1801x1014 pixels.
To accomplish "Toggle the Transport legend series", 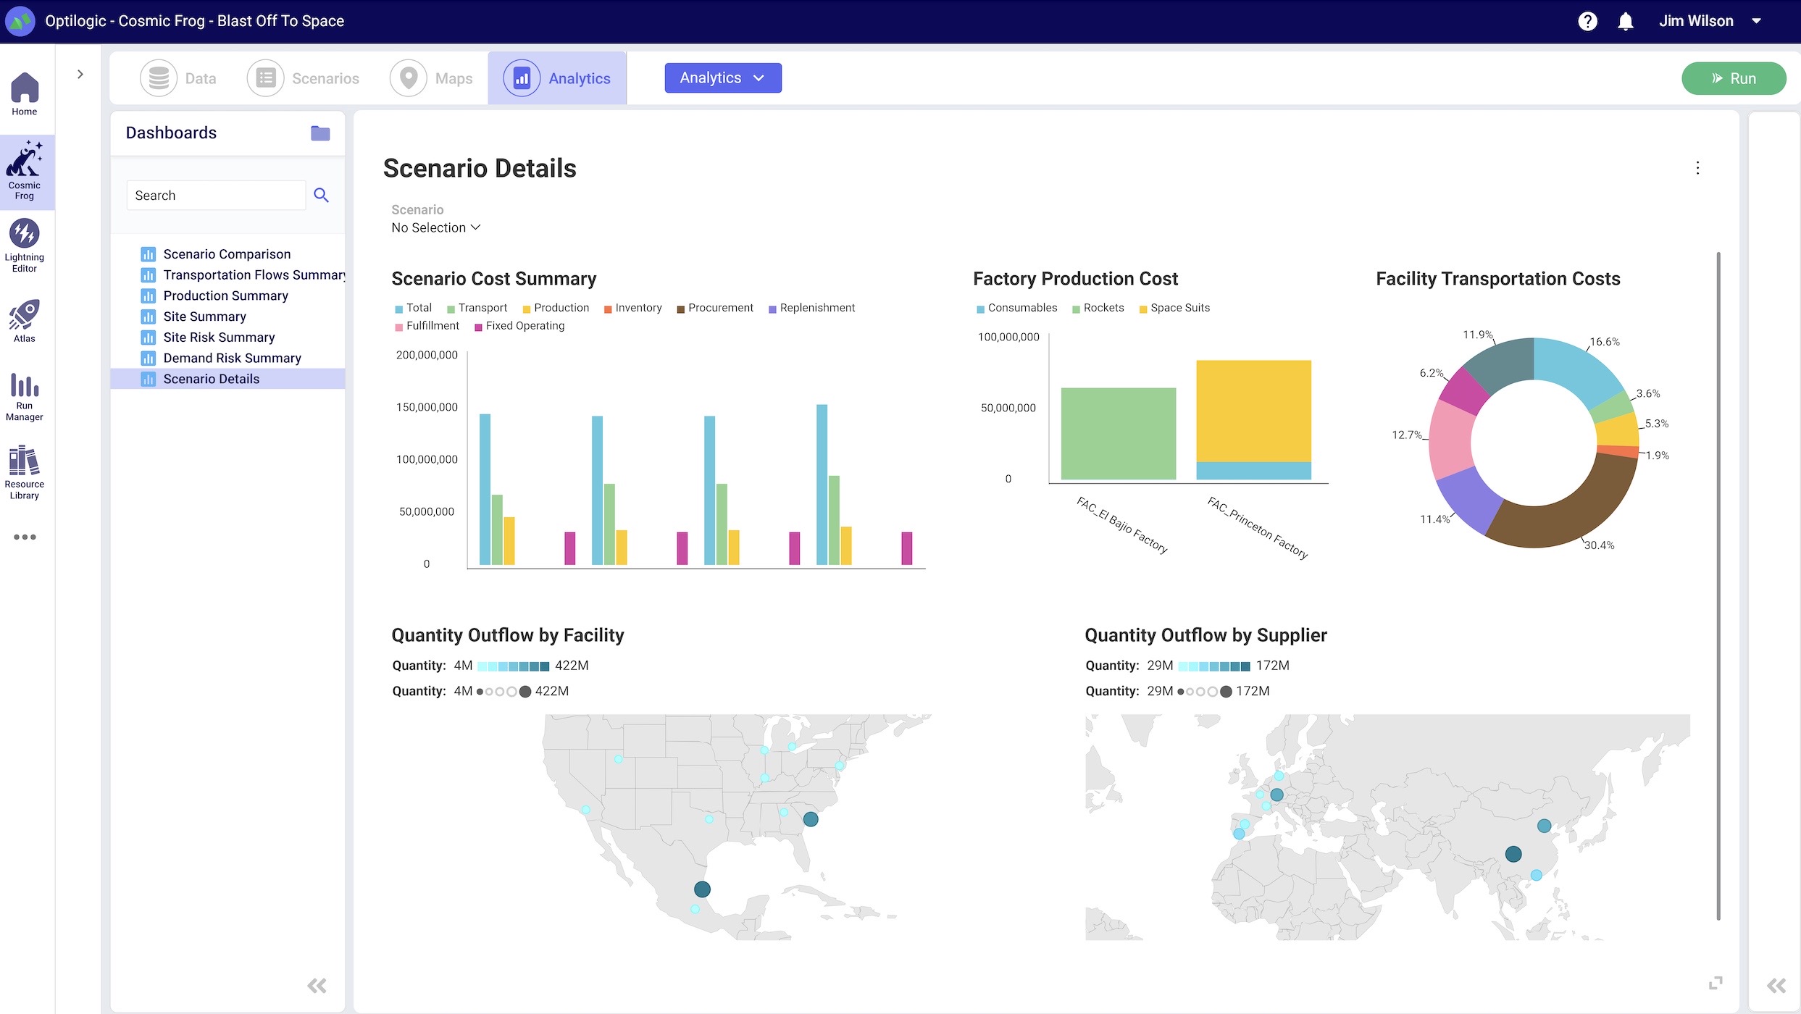I will click(477, 308).
